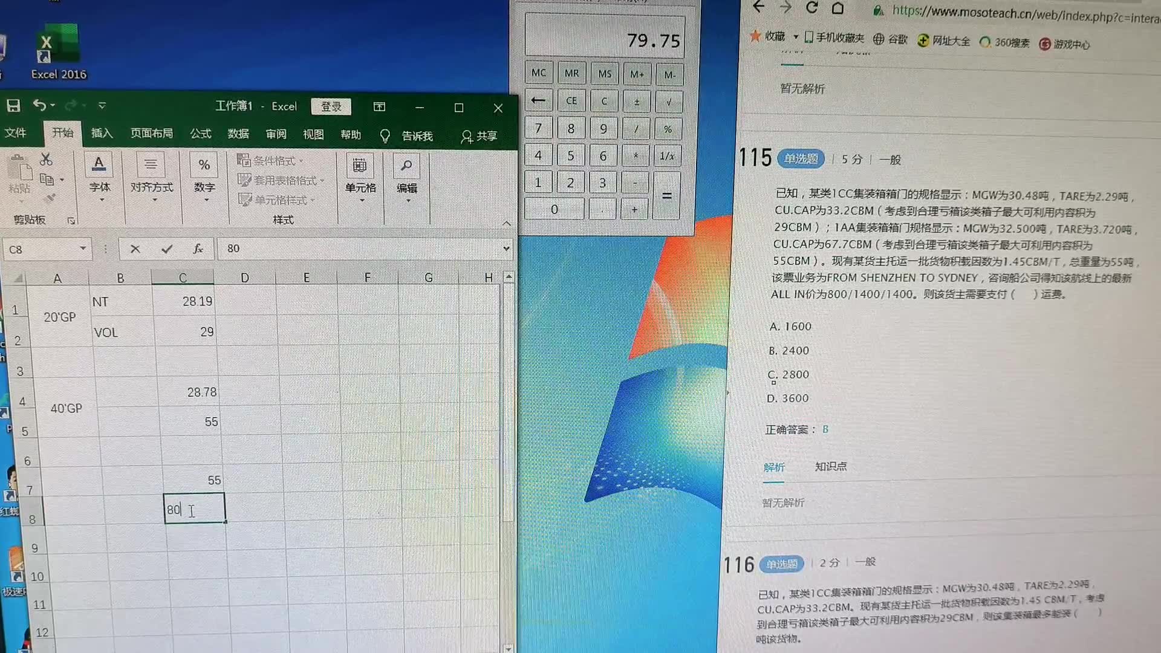Enable the percent style toggle
Screen dimensions: 1161x653
(204, 165)
